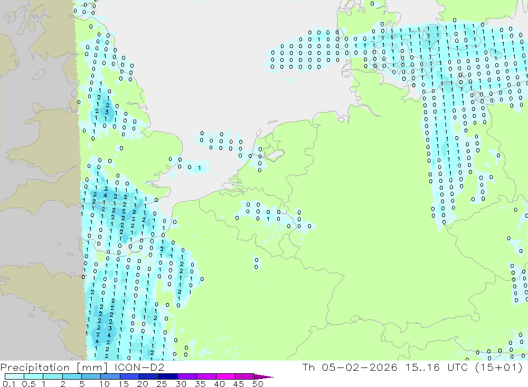Select the 30–35 mm violet legend segment
Image resolution: width=528 pixels, height=387 pixels.
click(x=187, y=376)
